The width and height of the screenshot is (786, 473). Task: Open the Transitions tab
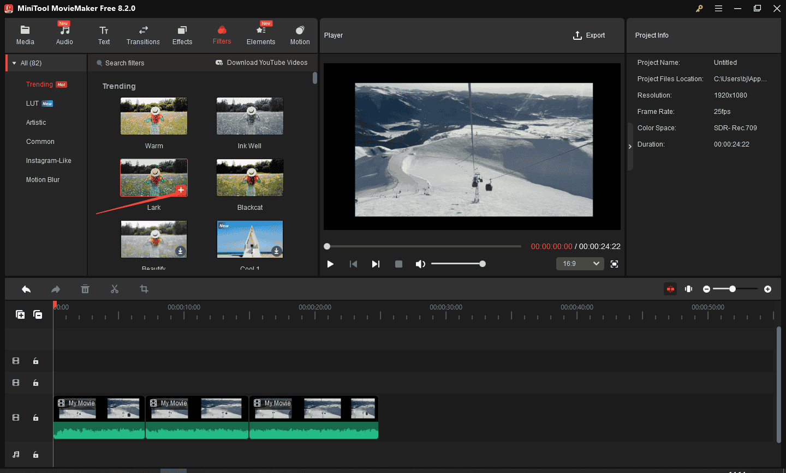[x=143, y=35]
